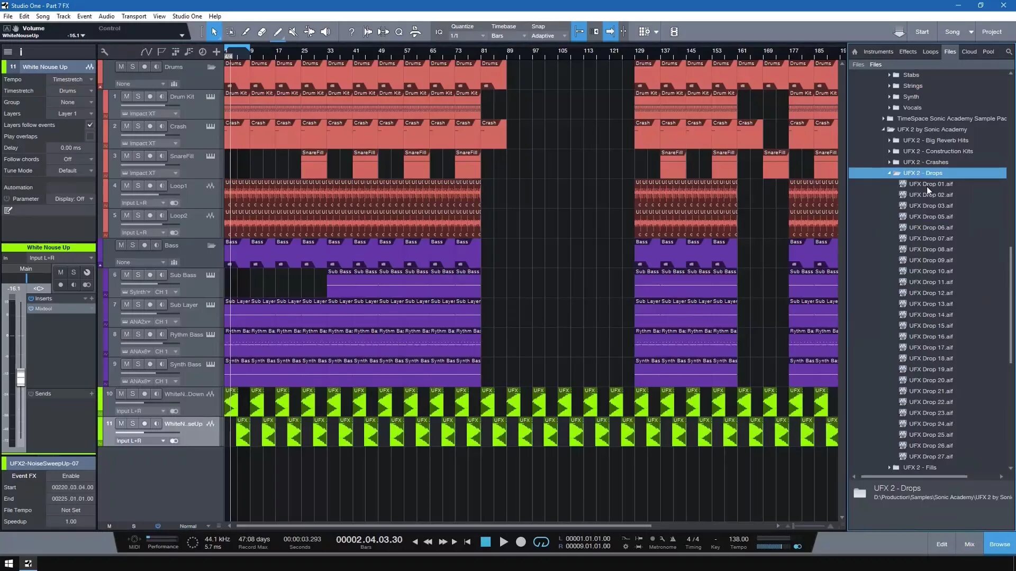Open video player filmstrip icon
The width and height of the screenshot is (1016, 571).
coord(674,32)
